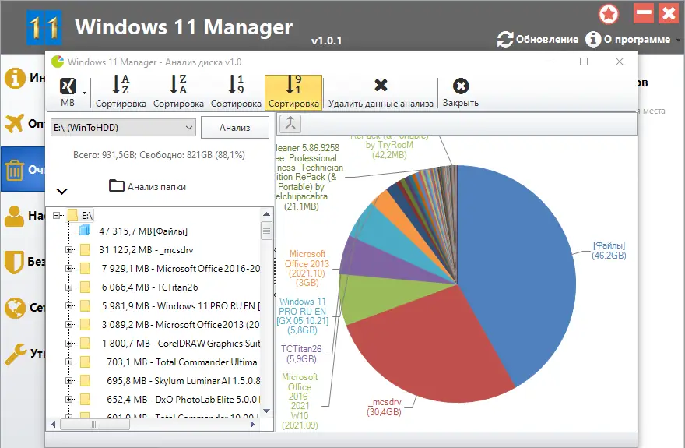Open the shield security sidebar icon
Screen dimensions: 685x448
tap(14, 261)
